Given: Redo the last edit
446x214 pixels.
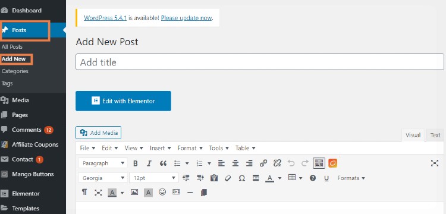Looking at the screenshot, I should [x=305, y=163].
